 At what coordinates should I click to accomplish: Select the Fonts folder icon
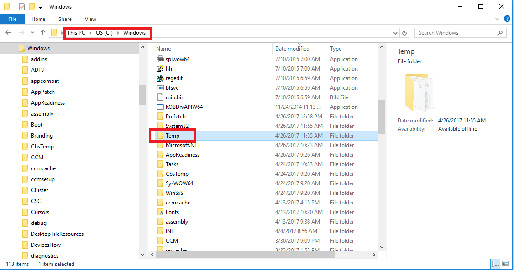tap(160, 212)
